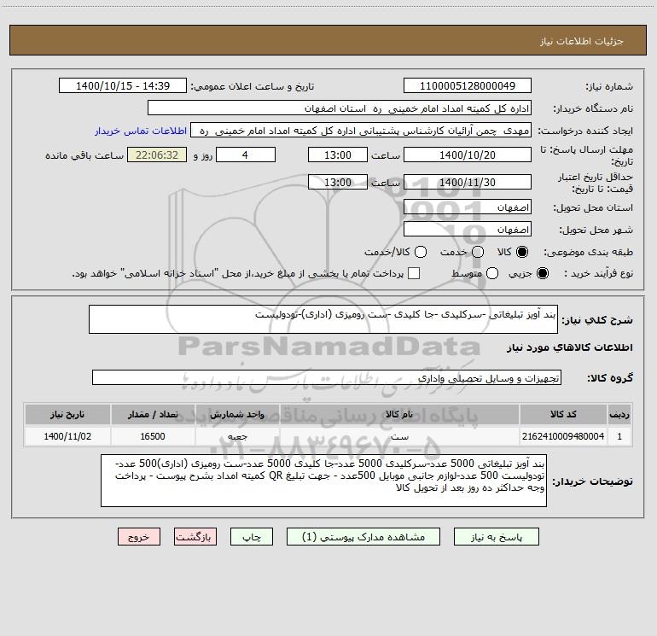Image resolution: width=657 pixels, height=636 pixels.
Task: Click the goods group field تجهیزات و وسایل تحصیلی واداری
Action: (x=327, y=377)
